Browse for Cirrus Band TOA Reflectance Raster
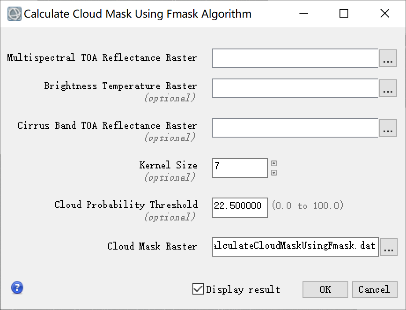The width and height of the screenshot is (406, 310). (388, 128)
